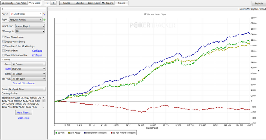Click down arrow in active filters list
Viewport: 266px width, 140px height.
pyautogui.click(x=44, y=107)
